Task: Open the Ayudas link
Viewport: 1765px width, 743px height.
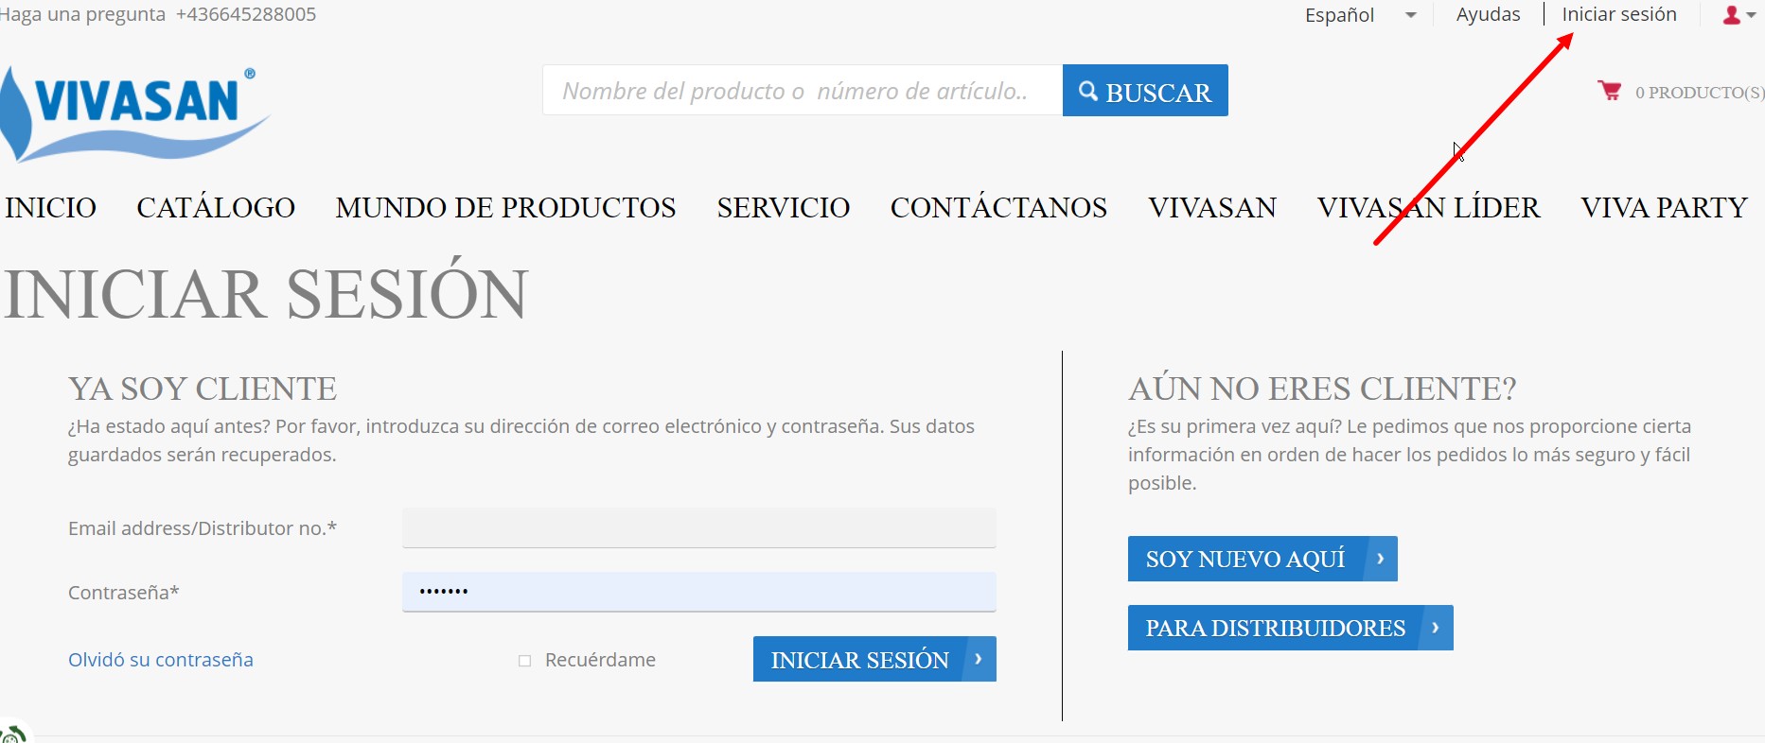Action: [x=1488, y=14]
